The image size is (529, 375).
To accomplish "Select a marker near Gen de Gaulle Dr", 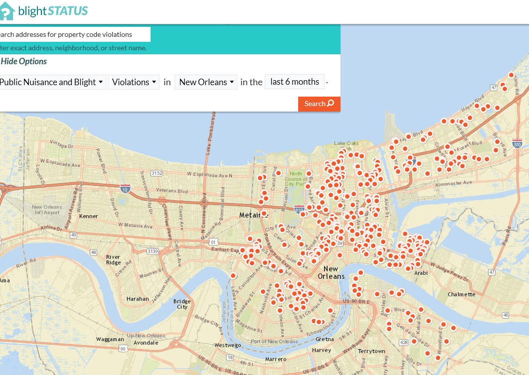I will coord(414,342).
